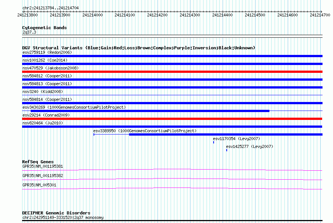Click the blue gain bar for nsv1001262
The width and height of the screenshot is (333, 223).
(x=172, y=64)
